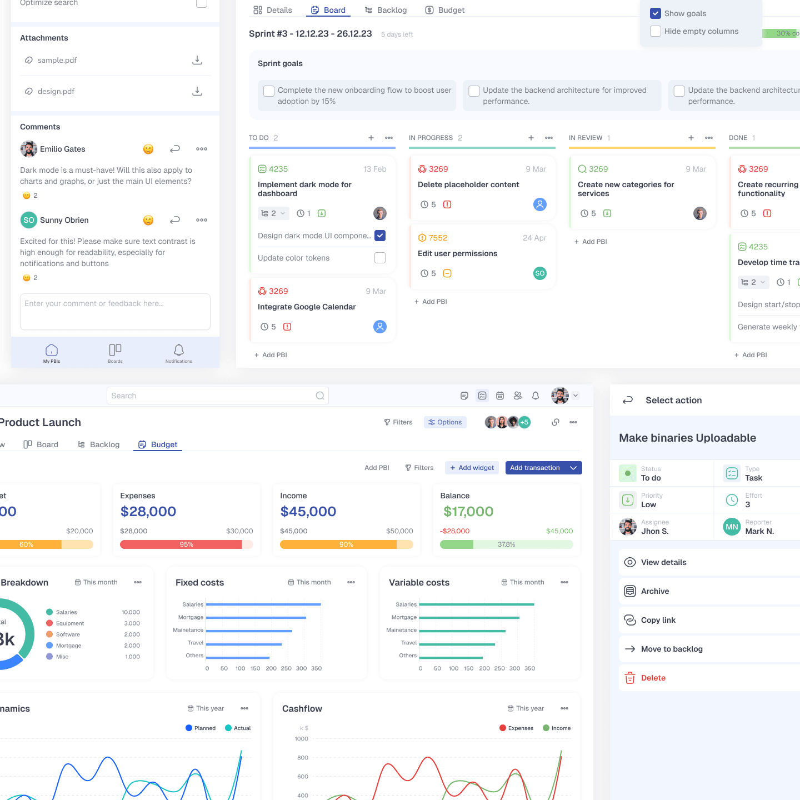Open the team members icon in top bar
This screenshot has height=800, width=800.
tap(518, 396)
